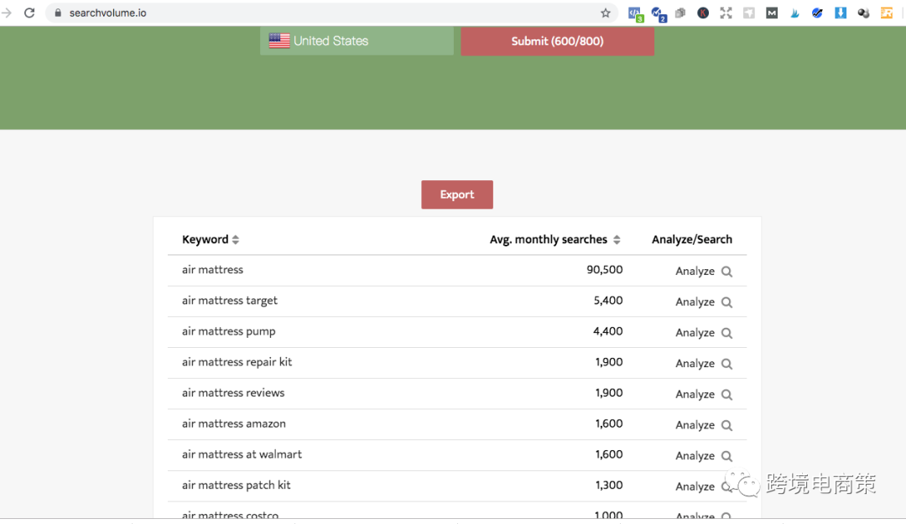This screenshot has height=524, width=906.
Task: Bookmark this page with the star icon
Action: tap(606, 13)
